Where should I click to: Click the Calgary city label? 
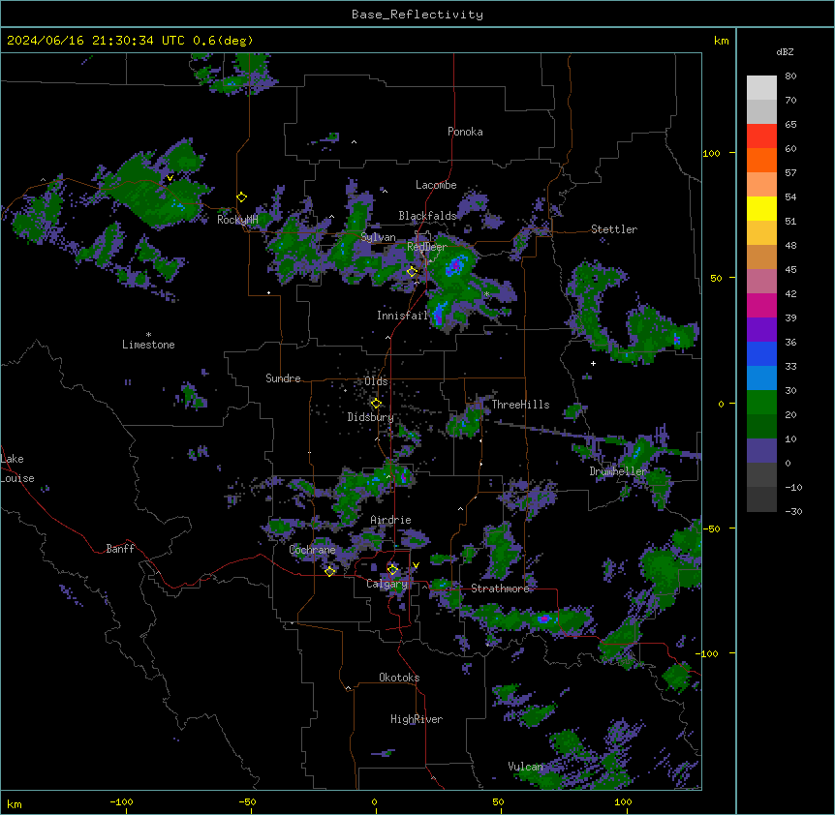pos(387,584)
